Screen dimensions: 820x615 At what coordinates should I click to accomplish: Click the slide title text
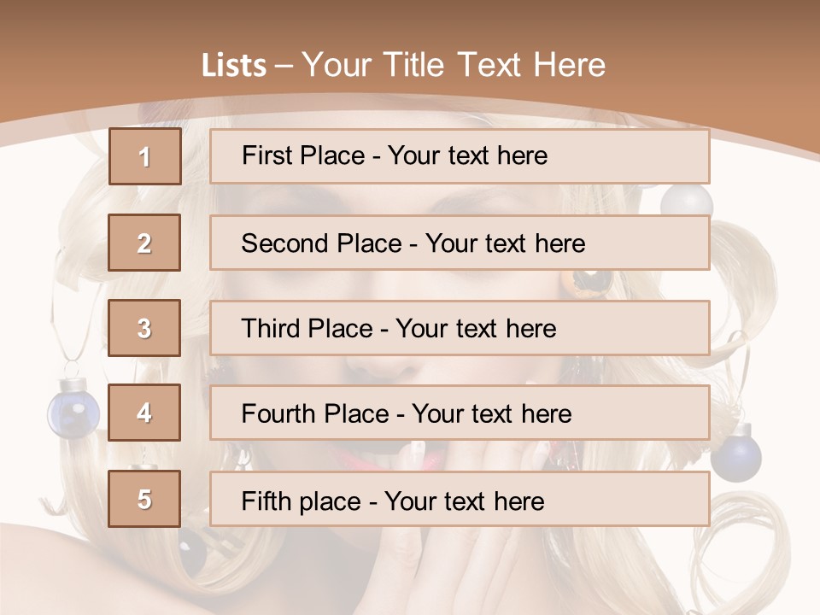pos(403,65)
